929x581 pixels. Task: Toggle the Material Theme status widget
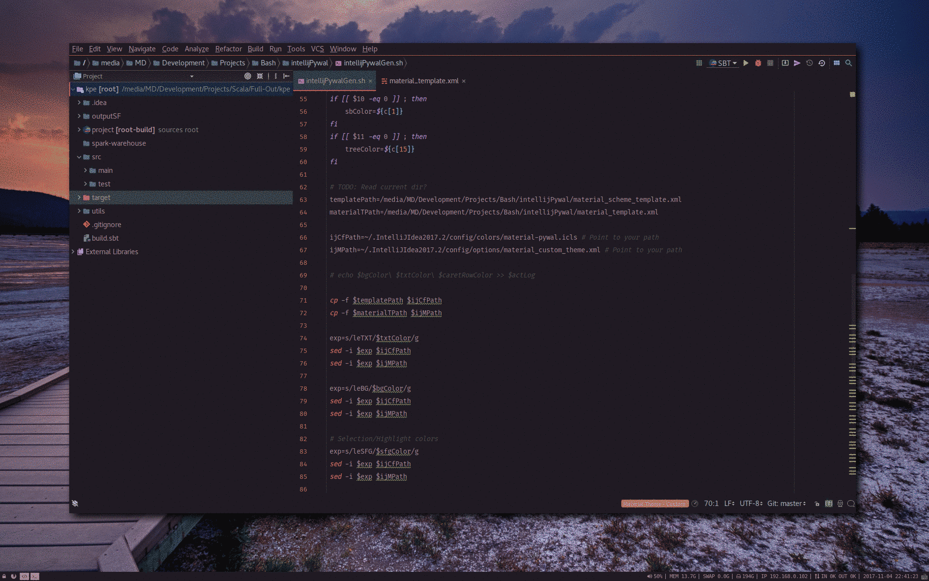tap(655, 504)
